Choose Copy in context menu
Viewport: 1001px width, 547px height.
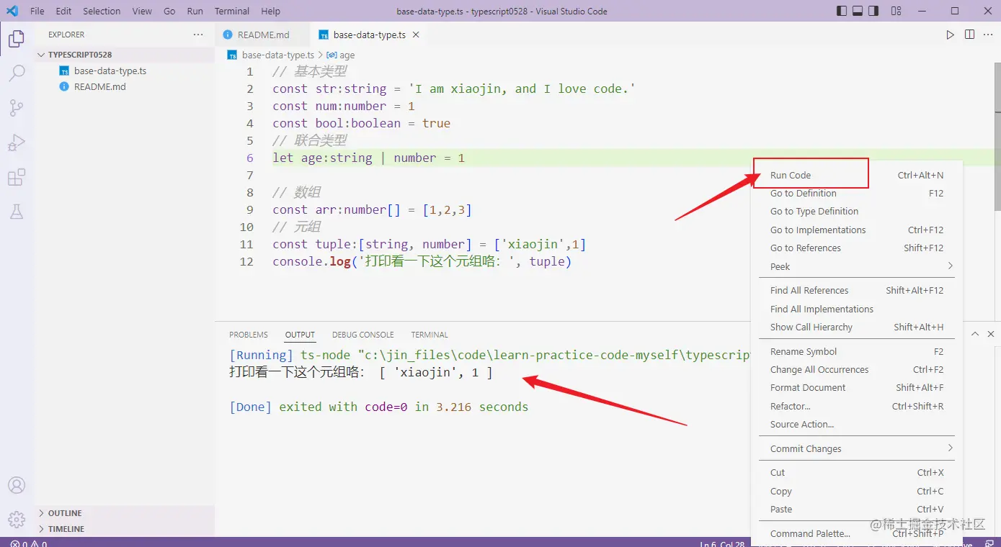(857, 491)
